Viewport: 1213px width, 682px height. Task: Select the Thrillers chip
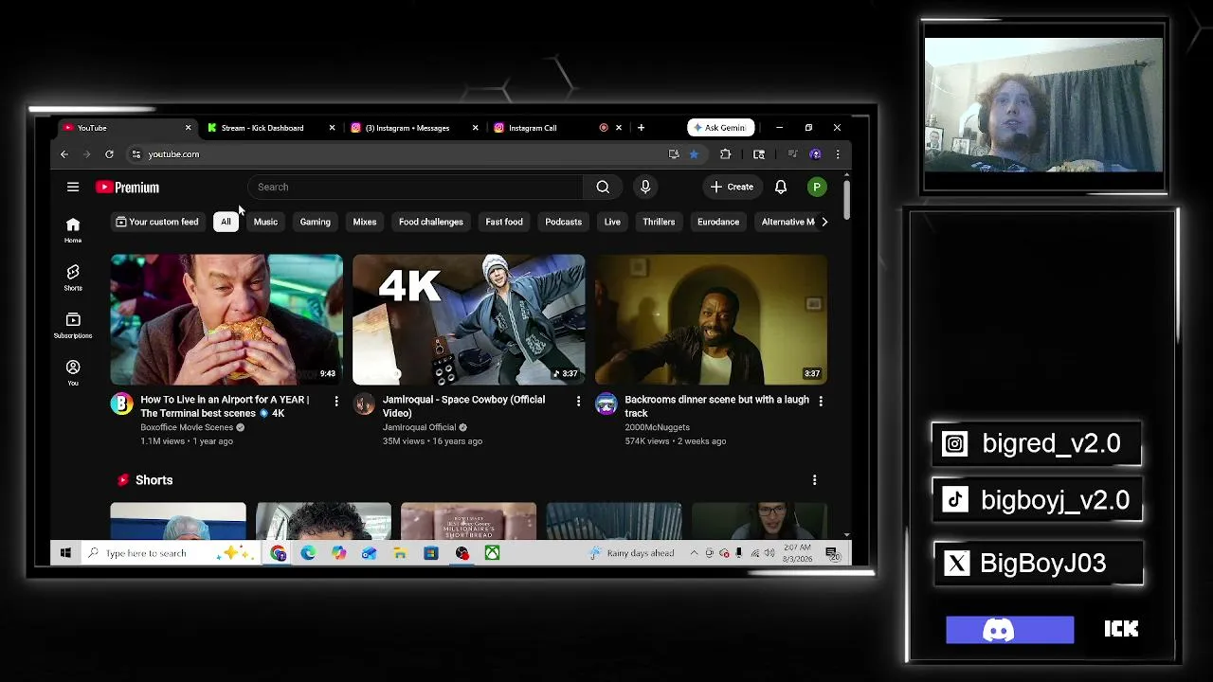tap(659, 222)
